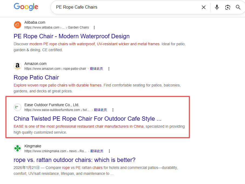Click the magnifier search button
245x184 pixels.
pyautogui.click(x=238, y=7)
